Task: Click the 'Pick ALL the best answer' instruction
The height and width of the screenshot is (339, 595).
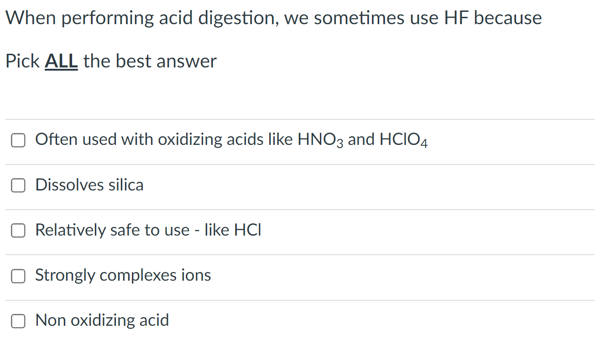Action: pyautogui.click(x=110, y=61)
